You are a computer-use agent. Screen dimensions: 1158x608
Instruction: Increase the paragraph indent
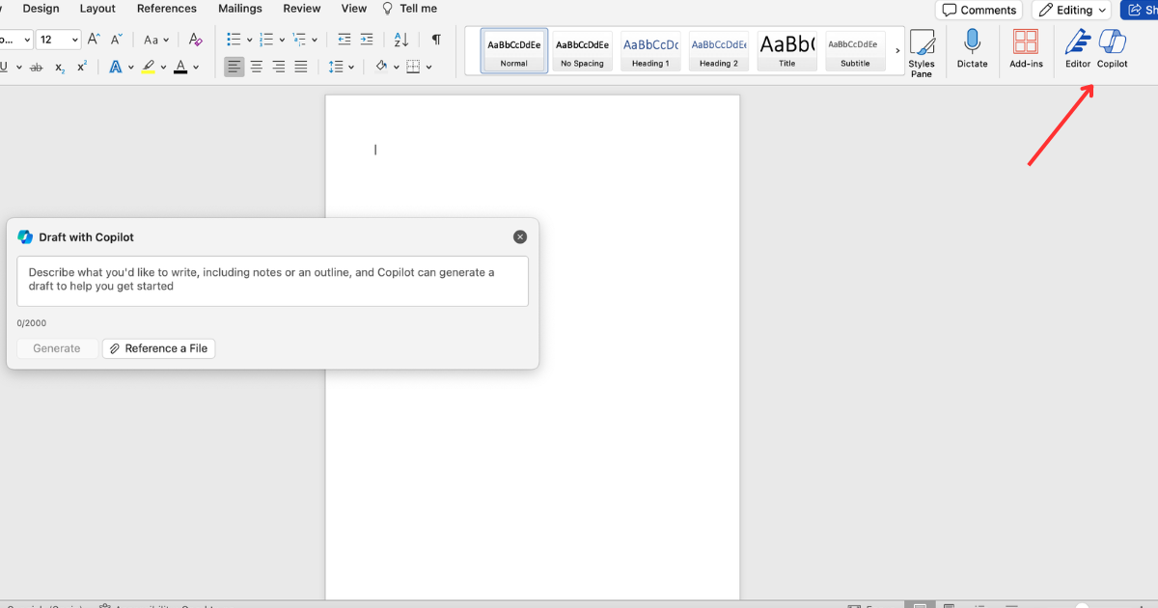tap(367, 40)
